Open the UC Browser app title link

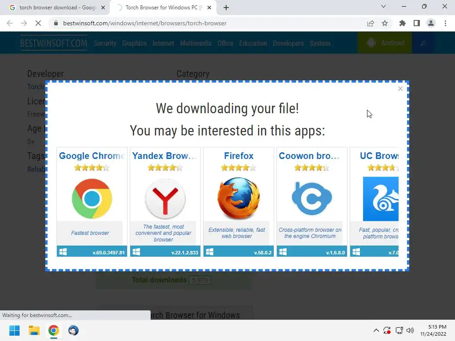coord(379,156)
